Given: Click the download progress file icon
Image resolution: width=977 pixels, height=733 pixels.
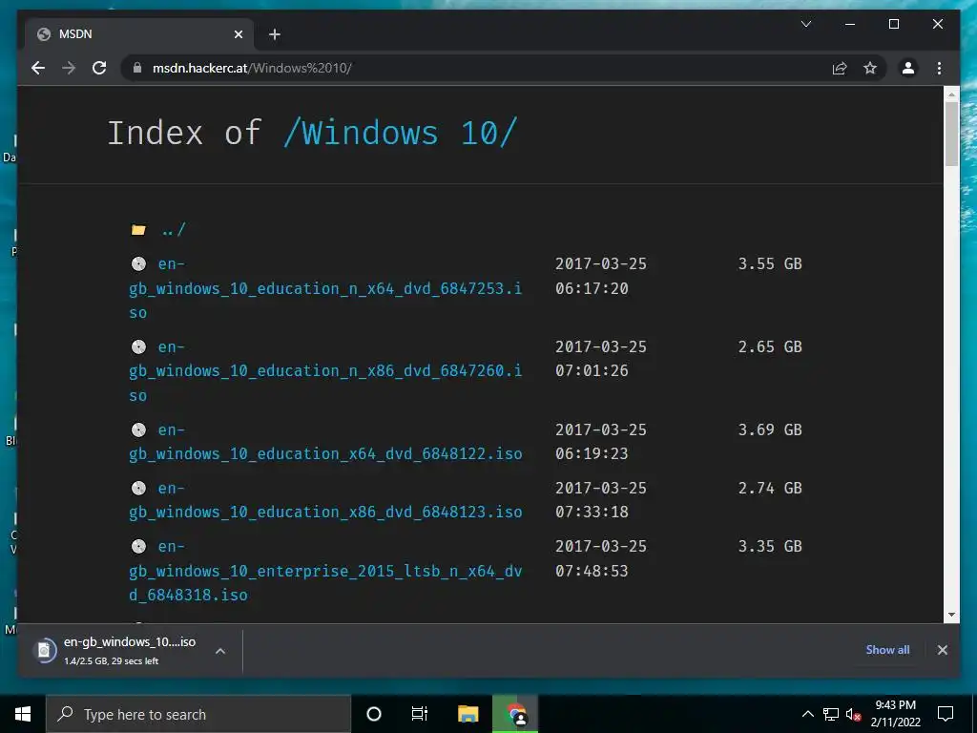Looking at the screenshot, I should [44, 650].
